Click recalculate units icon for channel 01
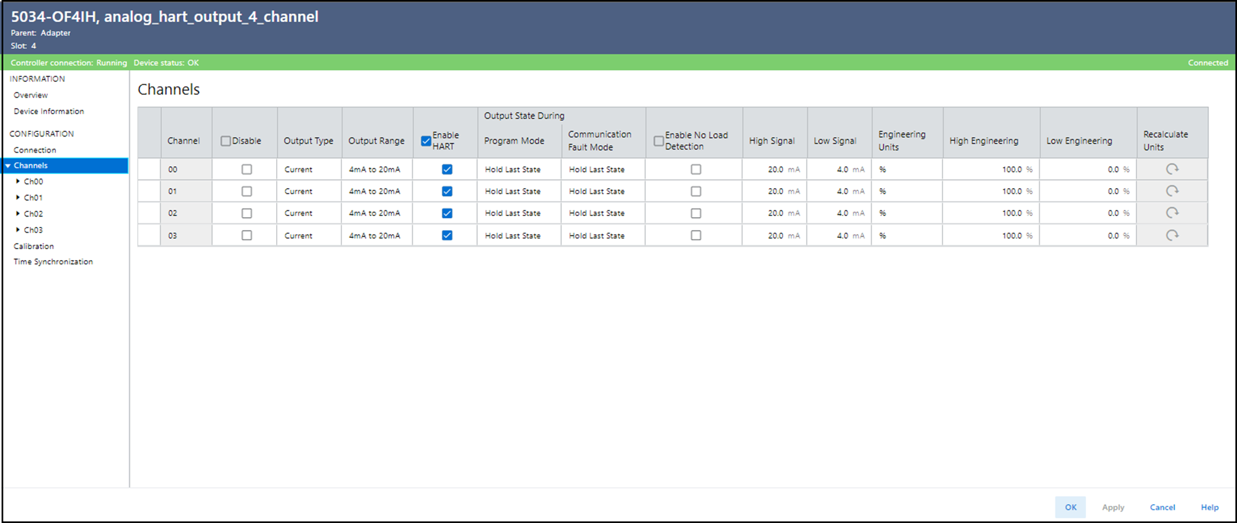This screenshot has height=523, width=1237. 1172,191
